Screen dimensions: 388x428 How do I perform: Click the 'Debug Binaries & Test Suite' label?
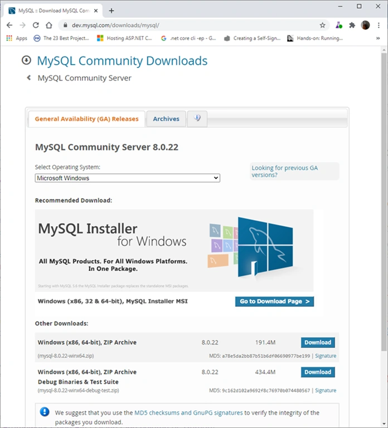pyautogui.click(x=78, y=382)
